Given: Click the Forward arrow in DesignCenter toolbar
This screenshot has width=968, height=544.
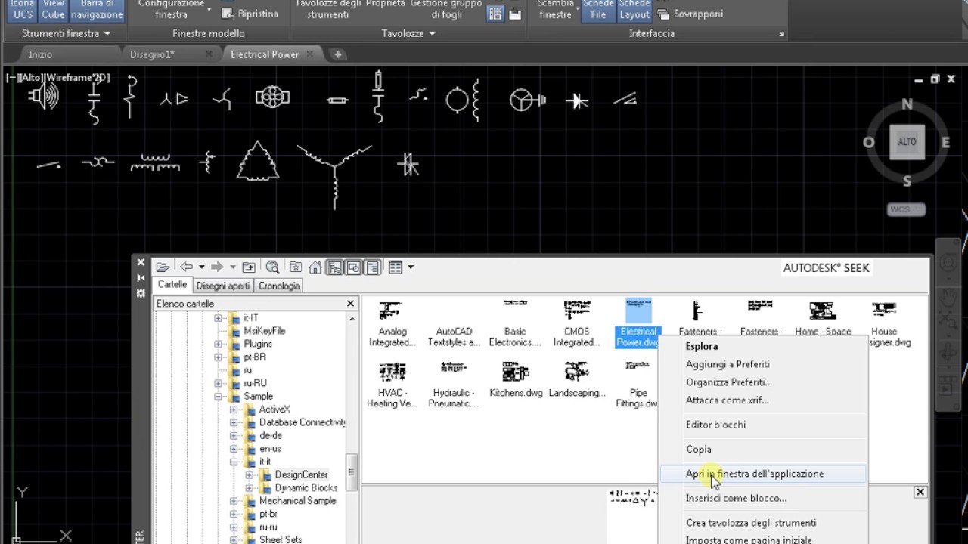Looking at the screenshot, I should point(218,267).
